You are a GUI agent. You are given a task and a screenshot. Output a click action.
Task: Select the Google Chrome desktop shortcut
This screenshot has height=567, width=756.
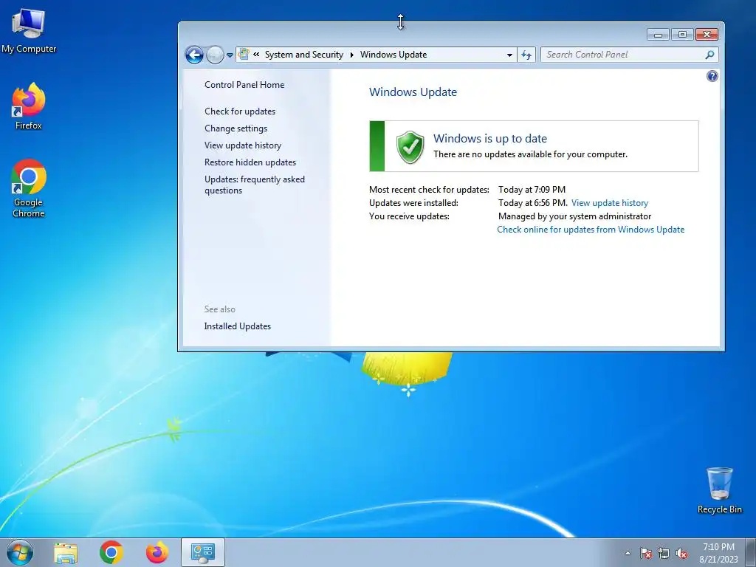[x=29, y=188]
